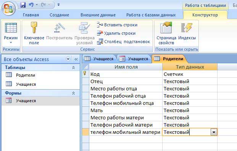The height and width of the screenshot is (151, 237).
Task: Activate the Родители document tab
Action: point(169,59)
